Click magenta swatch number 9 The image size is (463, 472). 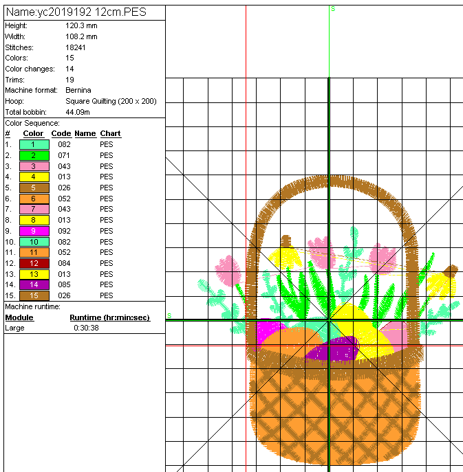[34, 231]
